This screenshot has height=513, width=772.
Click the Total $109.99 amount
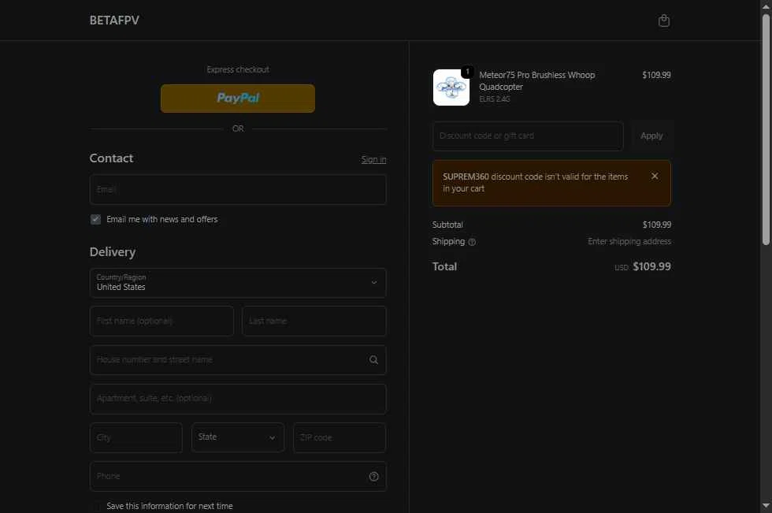click(x=651, y=266)
